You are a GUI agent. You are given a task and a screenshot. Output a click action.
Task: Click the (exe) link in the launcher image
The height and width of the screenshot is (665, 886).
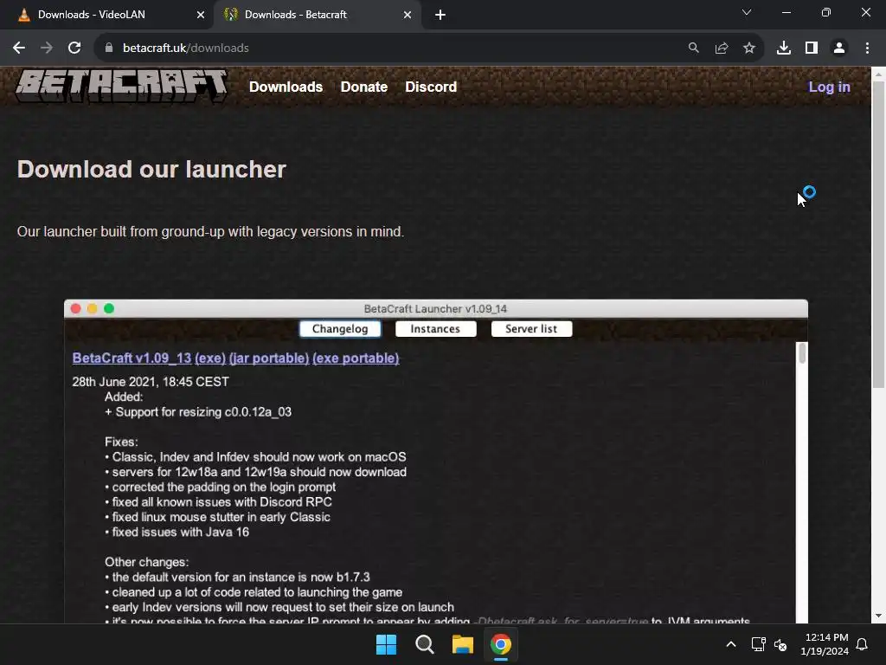click(210, 358)
